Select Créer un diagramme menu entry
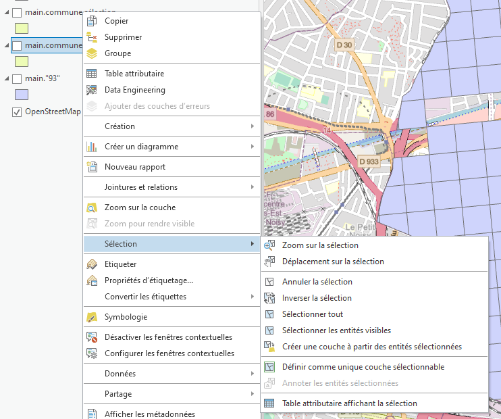Image resolution: width=501 pixels, height=419 pixels. pos(141,147)
